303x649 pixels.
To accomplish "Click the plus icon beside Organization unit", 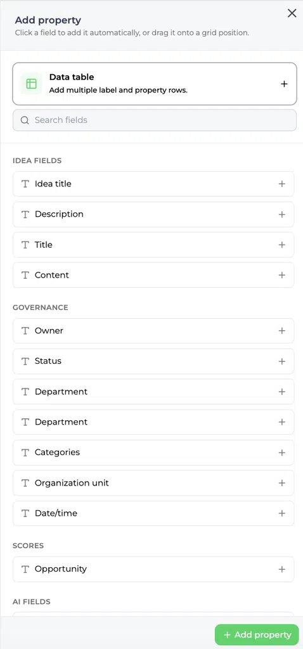I will 282,483.
